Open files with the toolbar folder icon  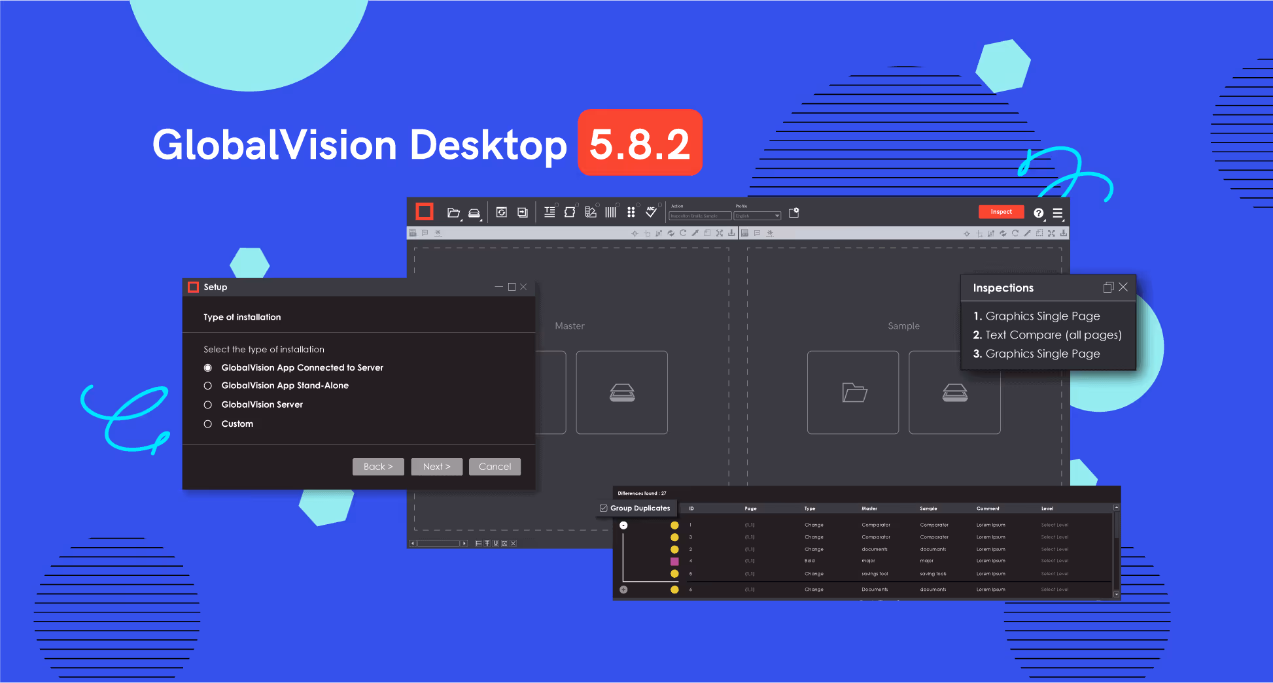point(453,212)
